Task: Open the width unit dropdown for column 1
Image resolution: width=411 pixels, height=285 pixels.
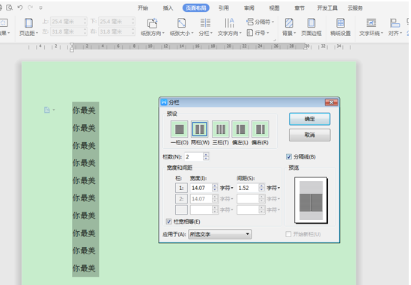Action: (227, 188)
